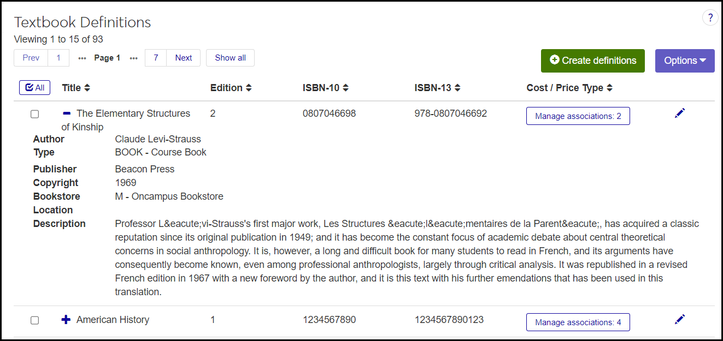This screenshot has width=723, height=341.
Task: Expand the American History row details
Action: click(66, 320)
